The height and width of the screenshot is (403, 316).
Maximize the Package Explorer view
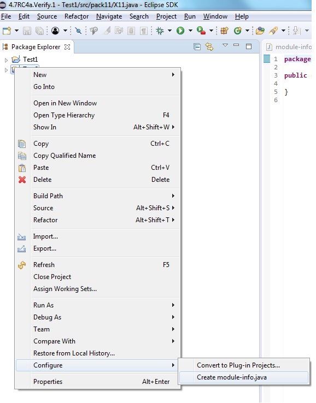[x=249, y=46]
